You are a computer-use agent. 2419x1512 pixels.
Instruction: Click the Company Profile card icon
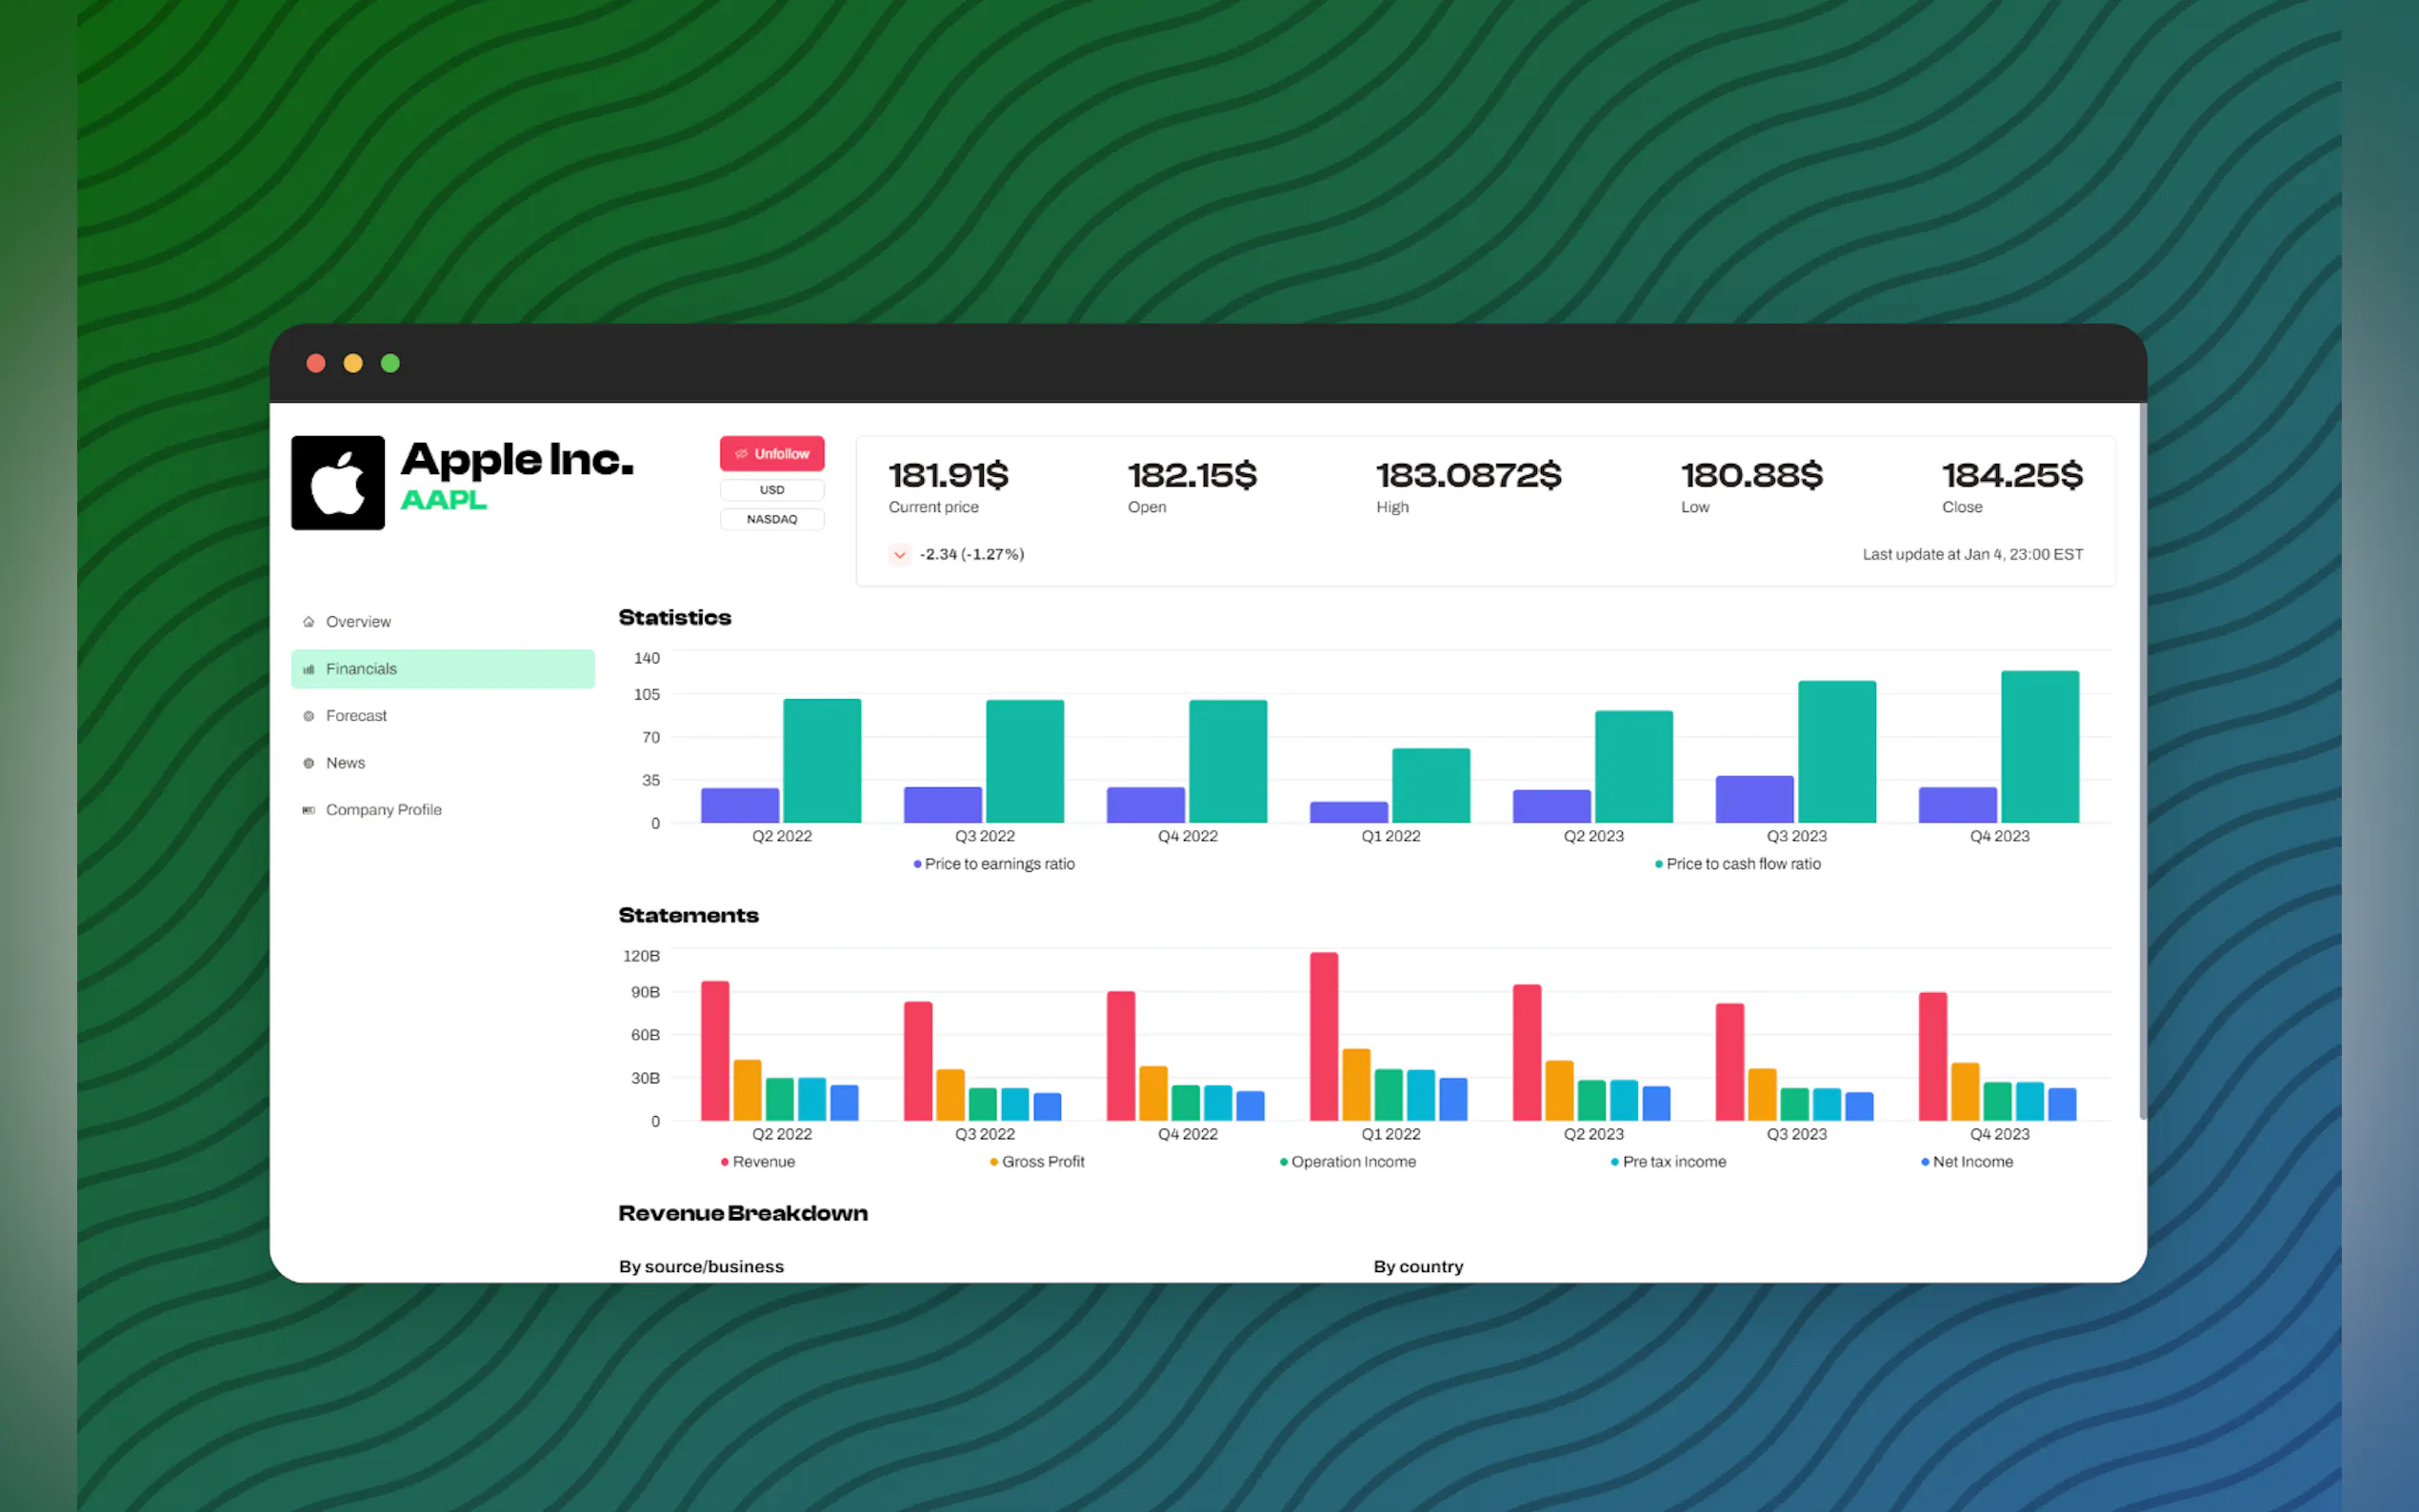(308, 810)
